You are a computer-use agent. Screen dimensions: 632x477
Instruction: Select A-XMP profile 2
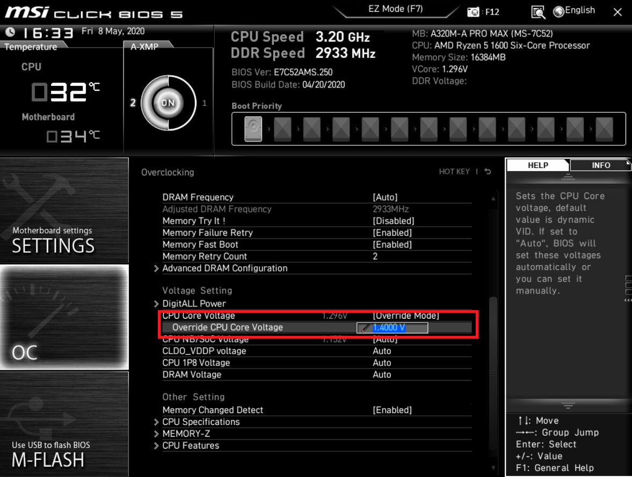pos(133,102)
